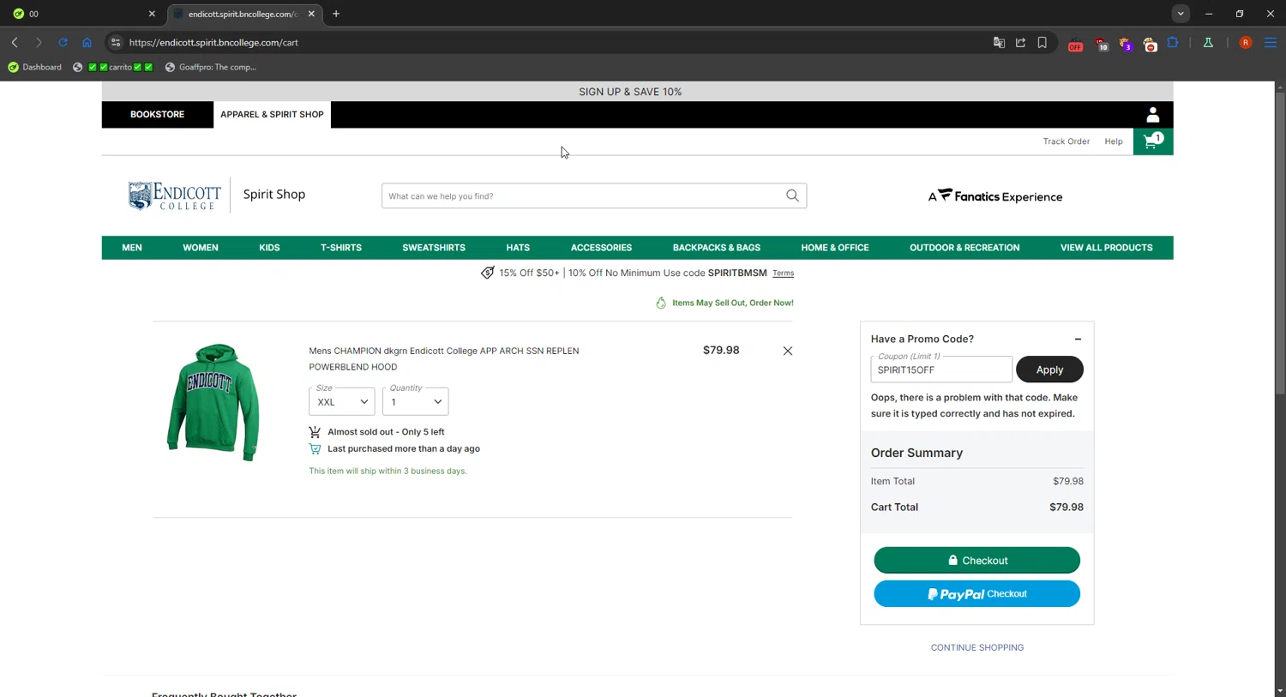Switch to the BOOKSTORE tab

pyautogui.click(x=157, y=114)
